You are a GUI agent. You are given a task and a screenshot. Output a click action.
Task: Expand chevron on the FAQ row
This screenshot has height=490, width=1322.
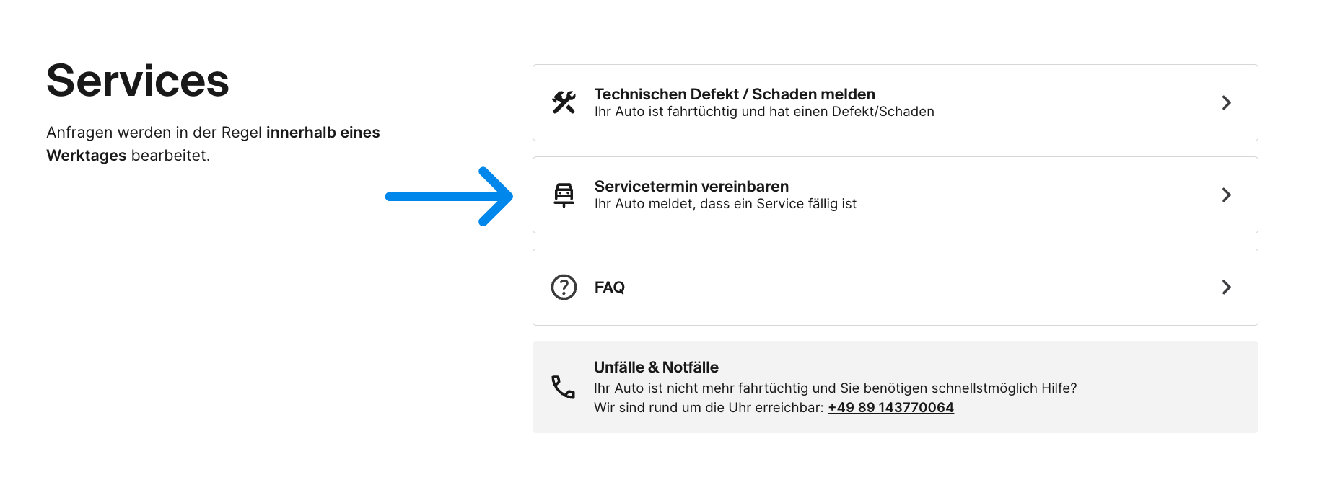1226,287
